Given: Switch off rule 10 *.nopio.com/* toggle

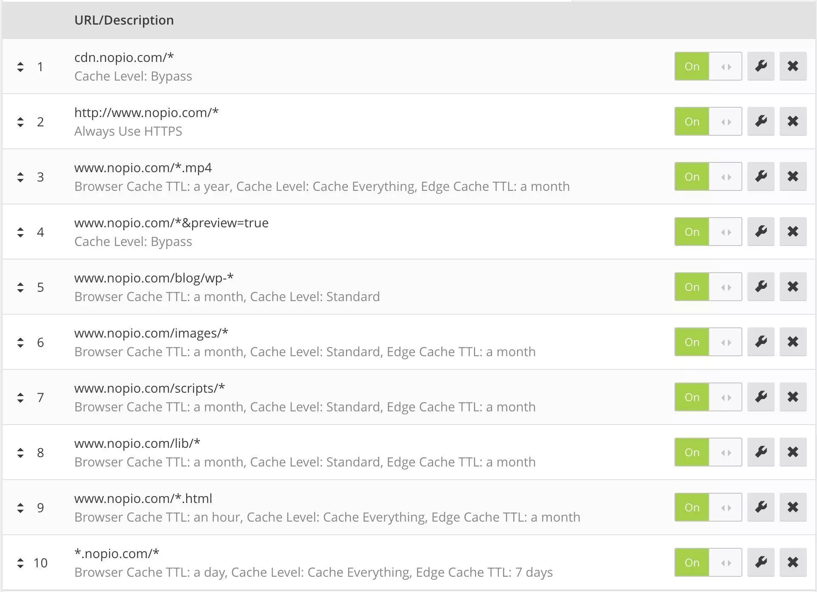Looking at the screenshot, I should coord(708,562).
